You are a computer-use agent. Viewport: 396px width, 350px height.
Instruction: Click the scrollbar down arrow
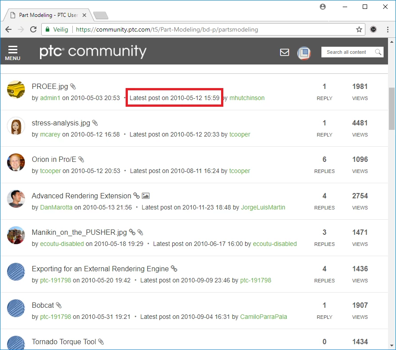392,346
